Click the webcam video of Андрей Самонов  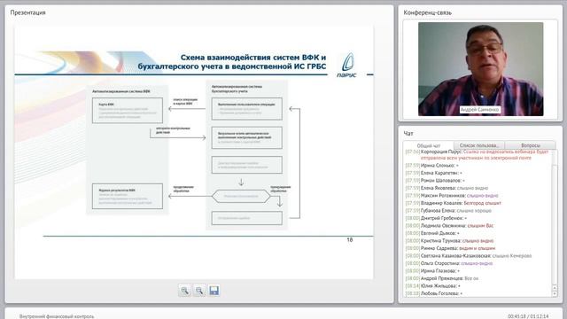(x=480, y=69)
